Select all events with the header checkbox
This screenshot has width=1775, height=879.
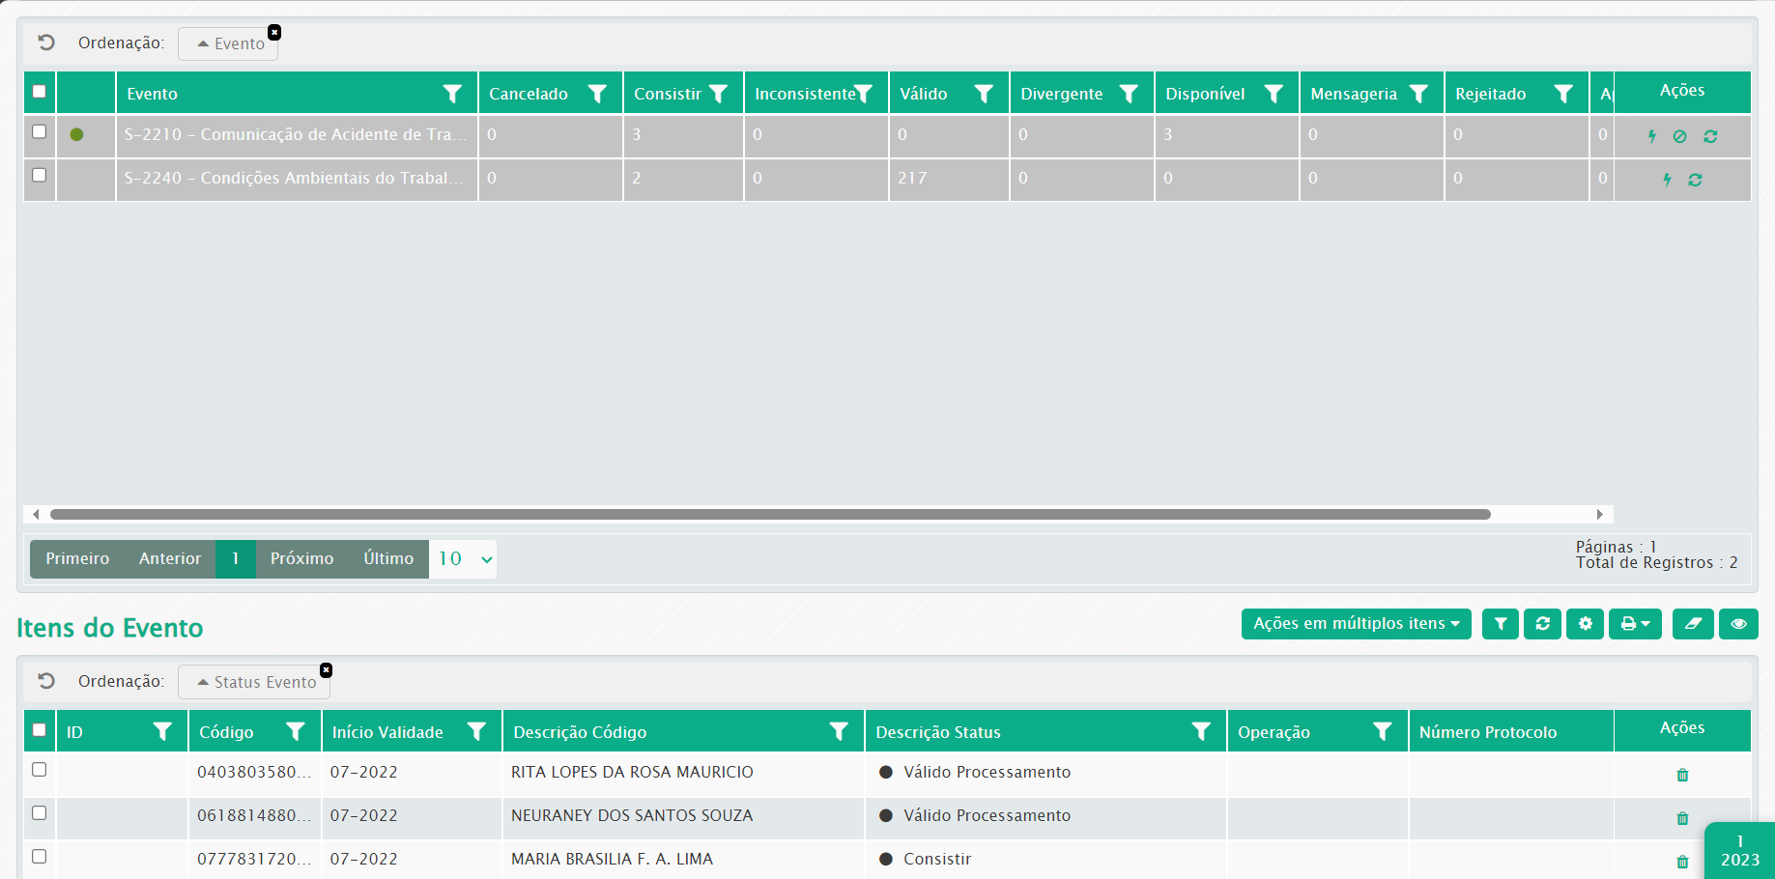point(40,92)
